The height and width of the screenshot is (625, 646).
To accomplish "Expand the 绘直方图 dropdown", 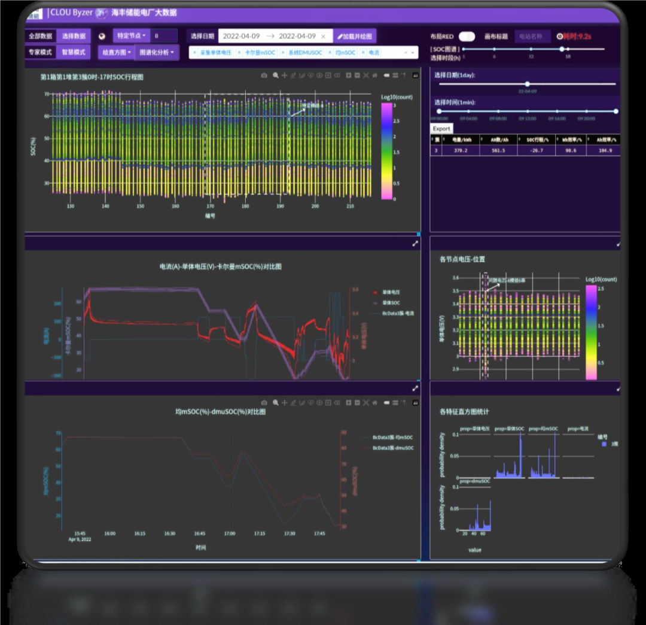I will (116, 53).
